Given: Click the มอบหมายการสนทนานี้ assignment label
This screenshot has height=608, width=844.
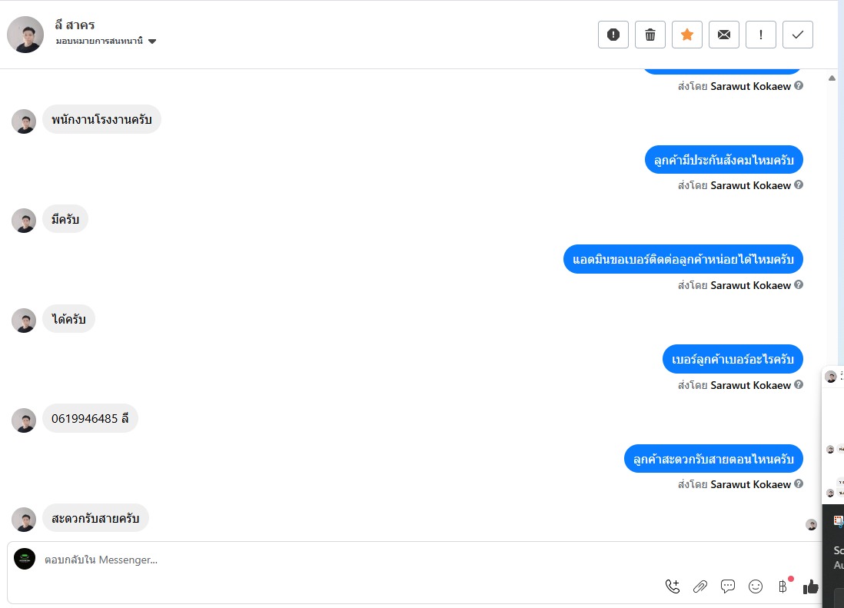Looking at the screenshot, I should pos(100,42).
